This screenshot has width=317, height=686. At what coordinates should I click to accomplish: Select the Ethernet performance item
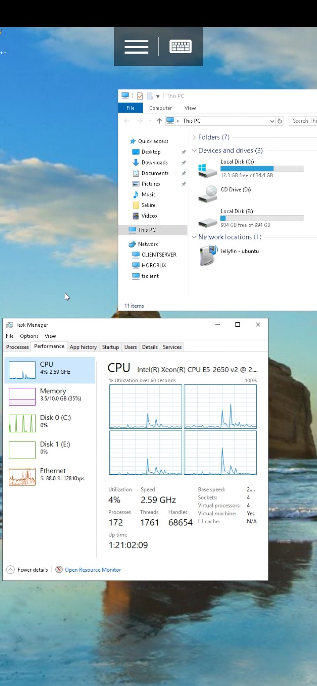[x=50, y=476]
